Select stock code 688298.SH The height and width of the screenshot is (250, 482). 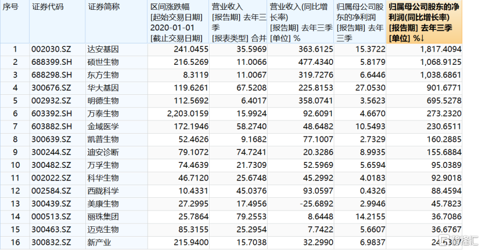[x=52, y=75]
